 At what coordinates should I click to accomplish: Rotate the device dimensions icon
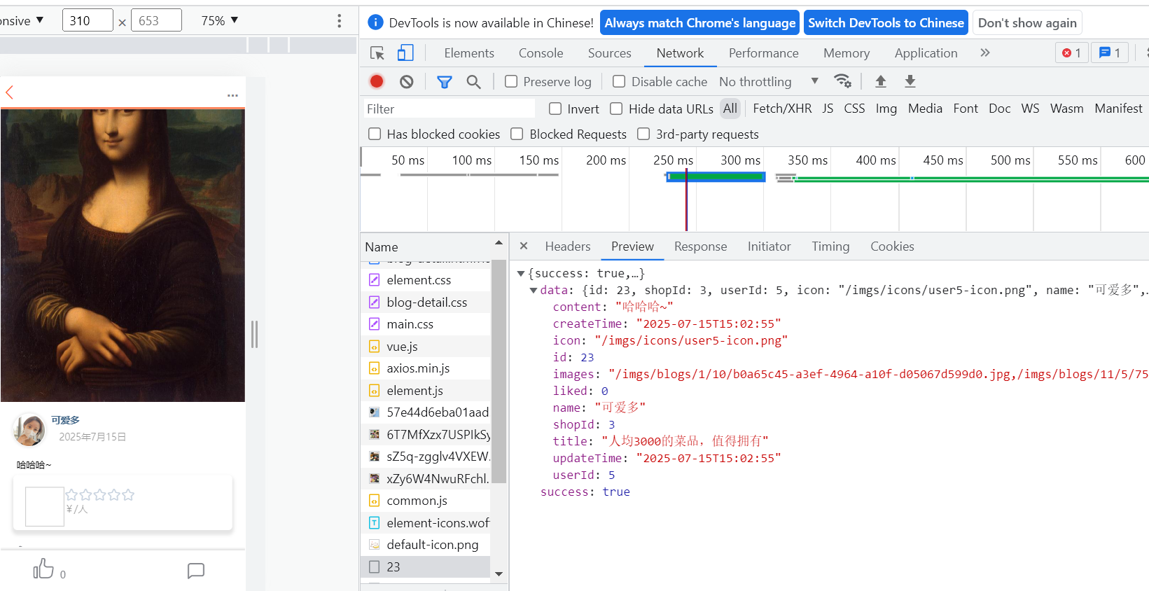[122, 22]
